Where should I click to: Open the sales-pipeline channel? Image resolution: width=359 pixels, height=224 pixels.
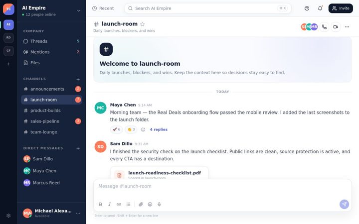(51, 121)
